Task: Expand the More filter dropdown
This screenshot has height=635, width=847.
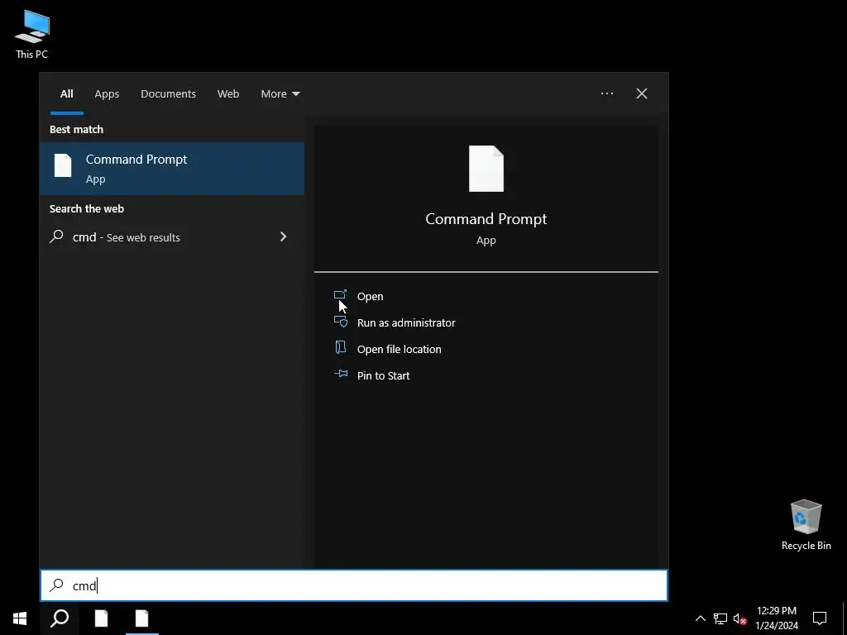Action: 280,94
